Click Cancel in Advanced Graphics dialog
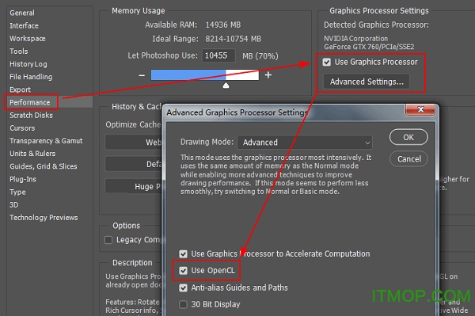The height and width of the screenshot is (316, 475). point(408,158)
